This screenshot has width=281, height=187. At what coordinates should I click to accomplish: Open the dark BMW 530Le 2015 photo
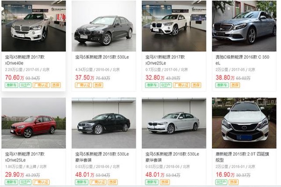pyautogui.click(x=104, y=26)
